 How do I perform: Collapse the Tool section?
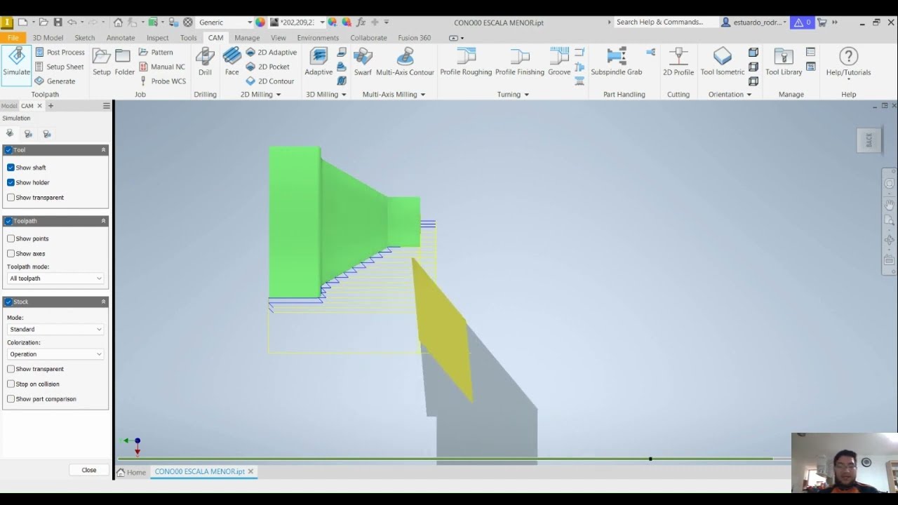tap(103, 150)
